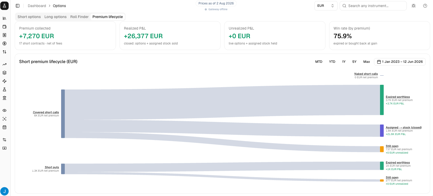Open the date range picker
The height and width of the screenshot is (196, 433).
tap(400, 62)
